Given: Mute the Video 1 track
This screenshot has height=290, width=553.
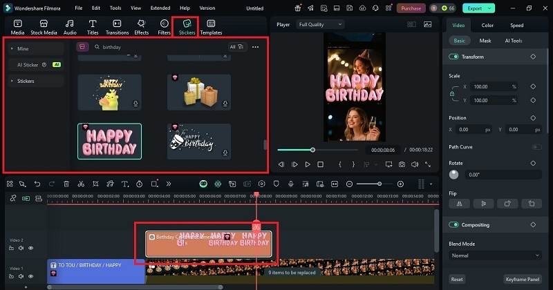Looking at the screenshot, I should (x=21, y=276).
